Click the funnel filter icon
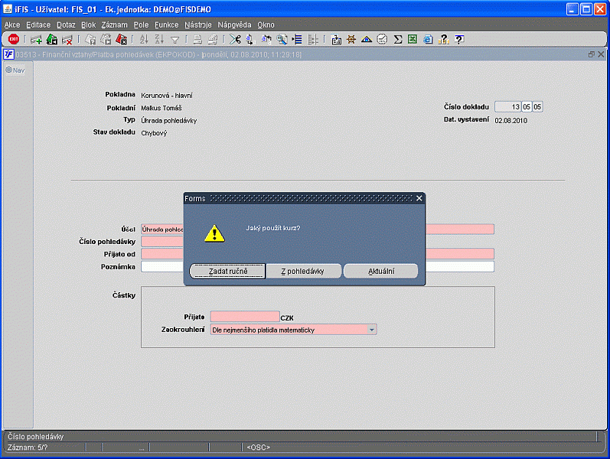Image resolution: width=610 pixels, height=459 pixels. pos(175,40)
